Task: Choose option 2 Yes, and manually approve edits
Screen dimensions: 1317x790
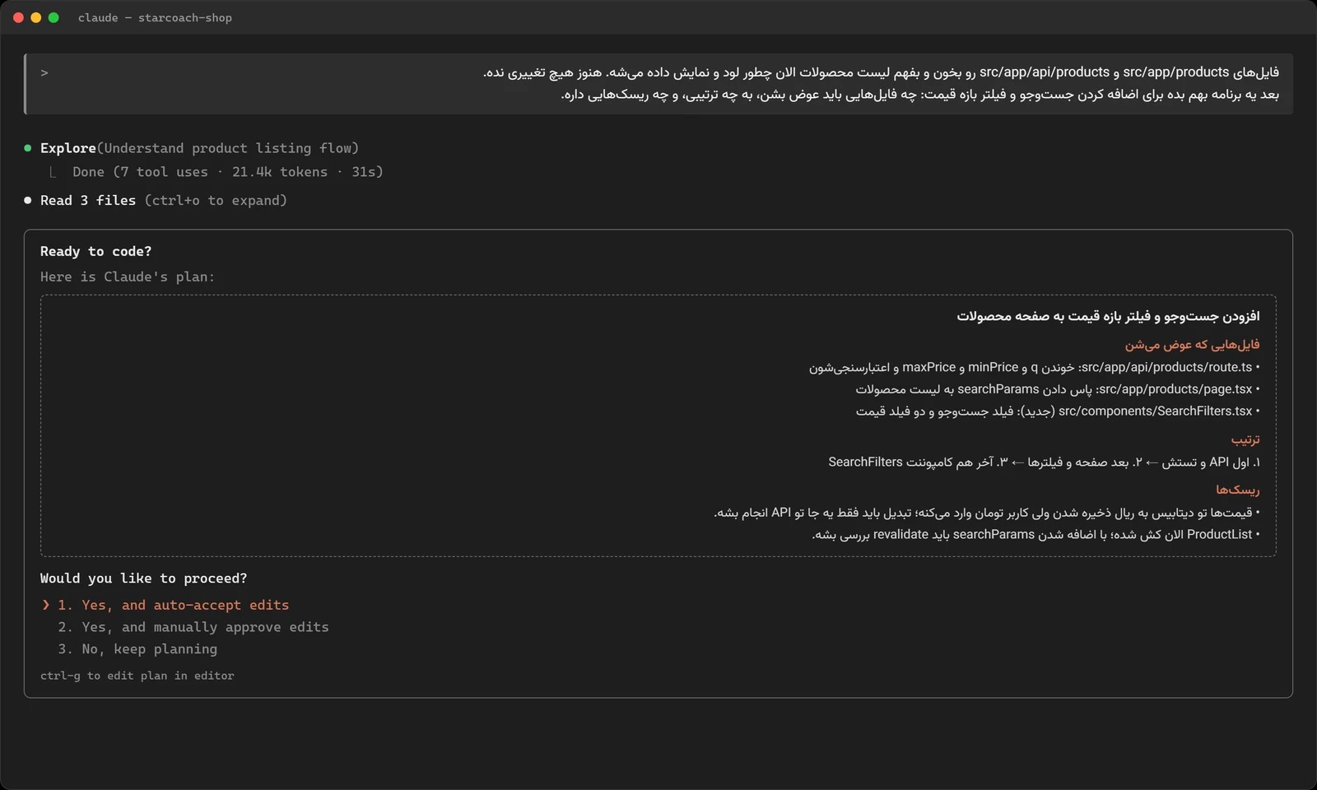Action: 193,627
